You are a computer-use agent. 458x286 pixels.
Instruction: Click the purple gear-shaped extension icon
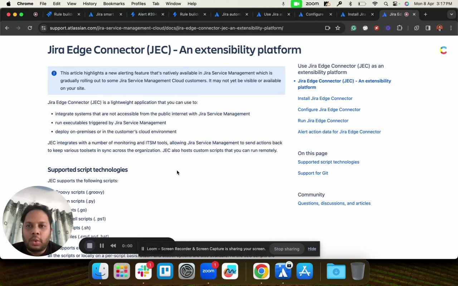pyautogui.click(x=388, y=28)
